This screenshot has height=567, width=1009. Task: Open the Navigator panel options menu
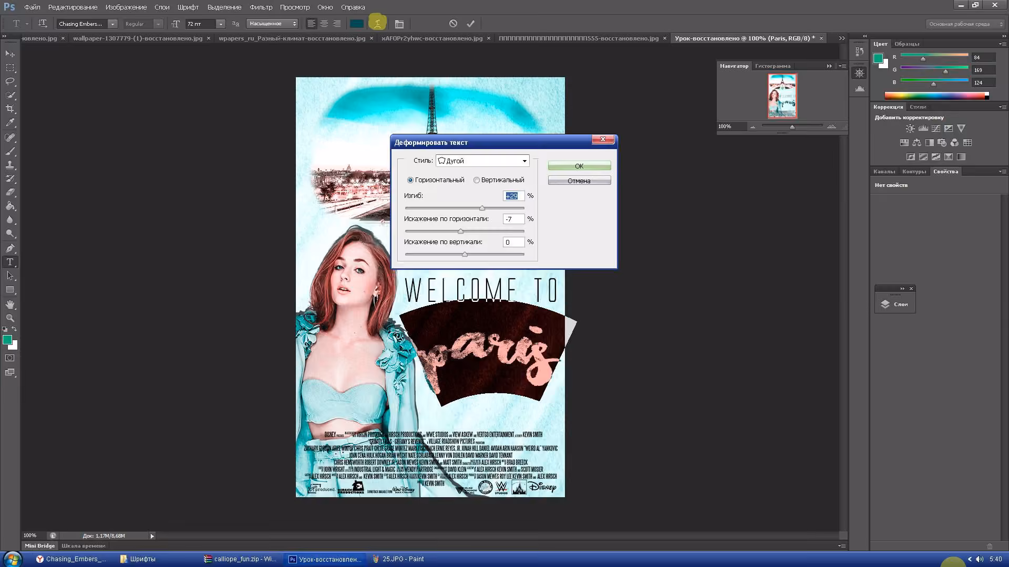[x=842, y=66]
